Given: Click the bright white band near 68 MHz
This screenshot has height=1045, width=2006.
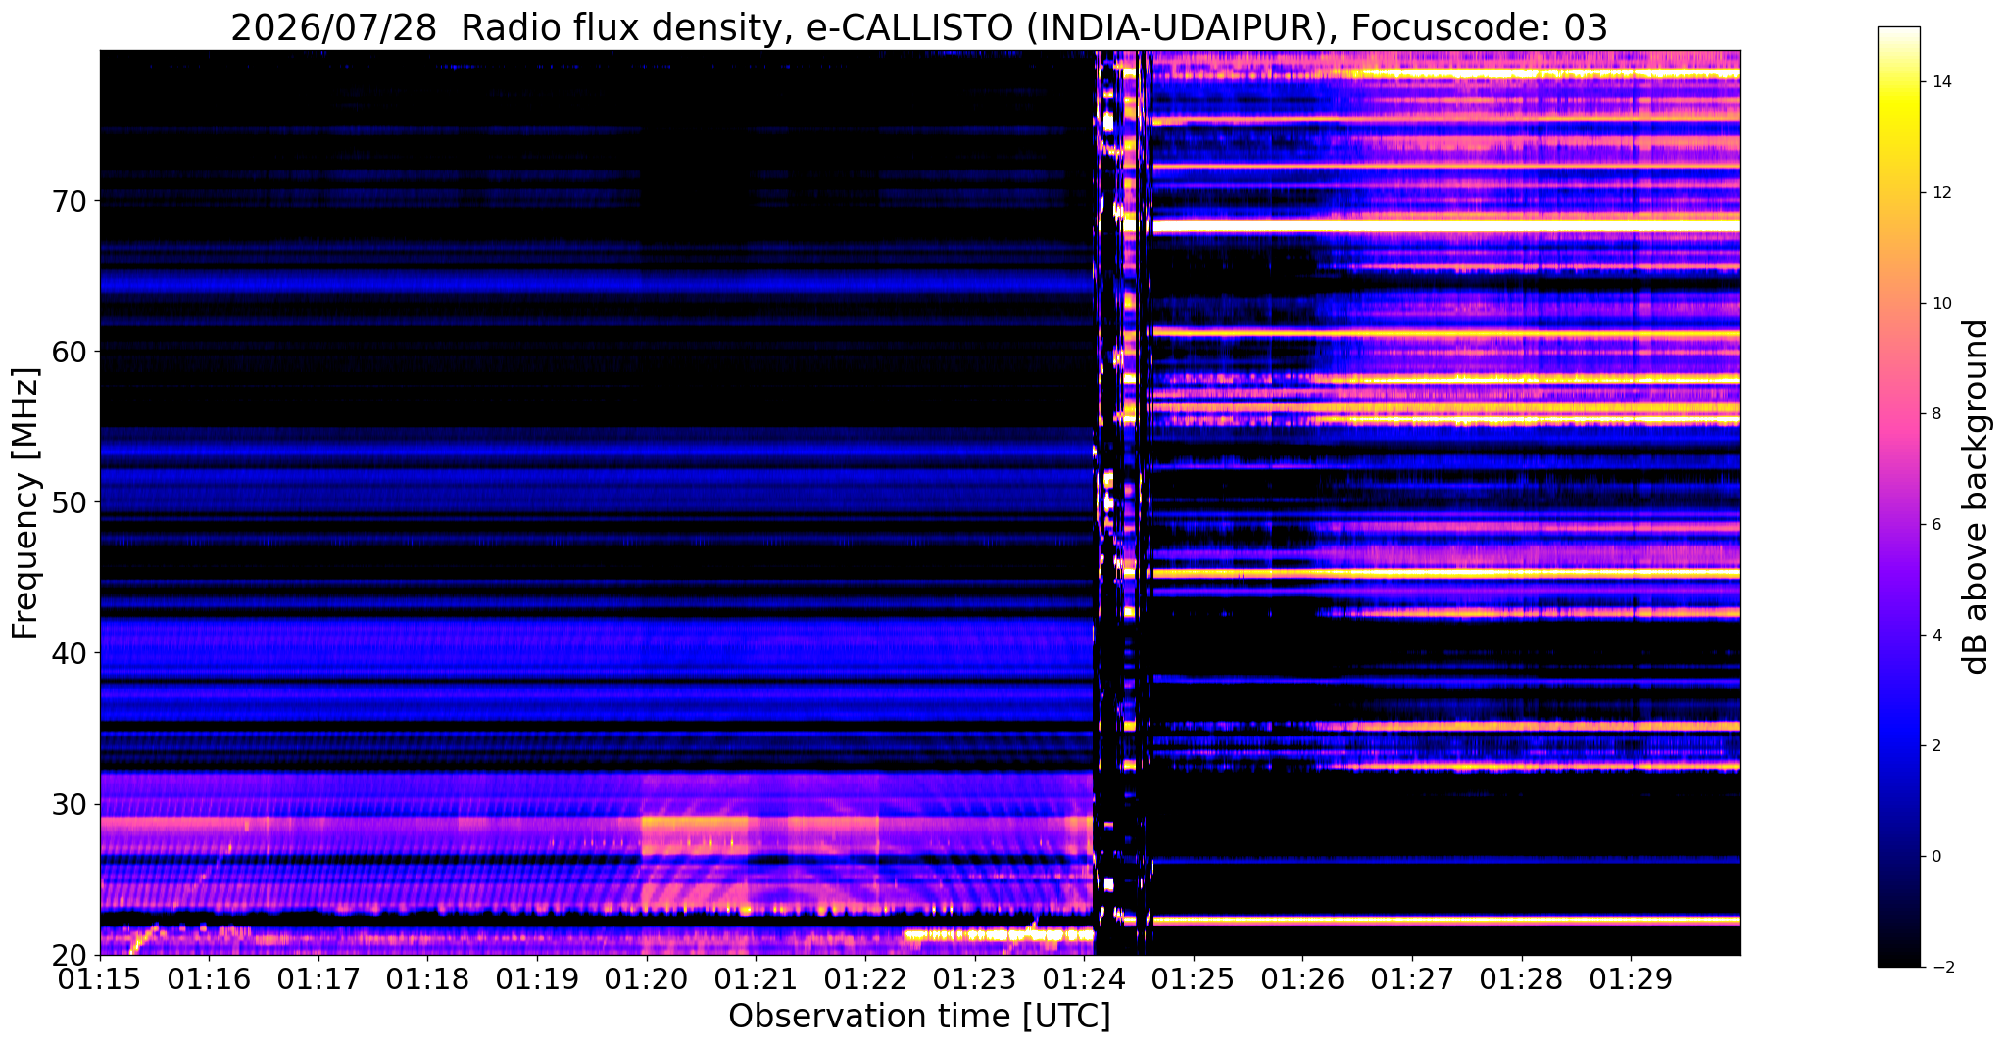Looking at the screenshot, I should pyautogui.click(x=1445, y=226).
